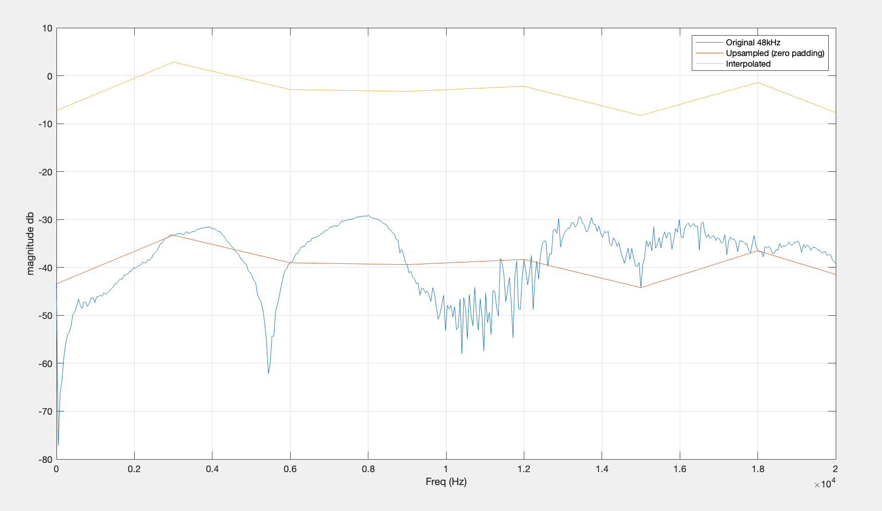Click the yellow curve minimum near 1.5
This screenshot has width=882, height=511.
[641, 115]
